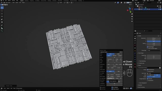Toggle the Render Region checkbox

click(x=147, y=47)
